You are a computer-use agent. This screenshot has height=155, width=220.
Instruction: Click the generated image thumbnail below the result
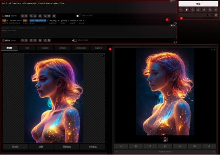165,139
